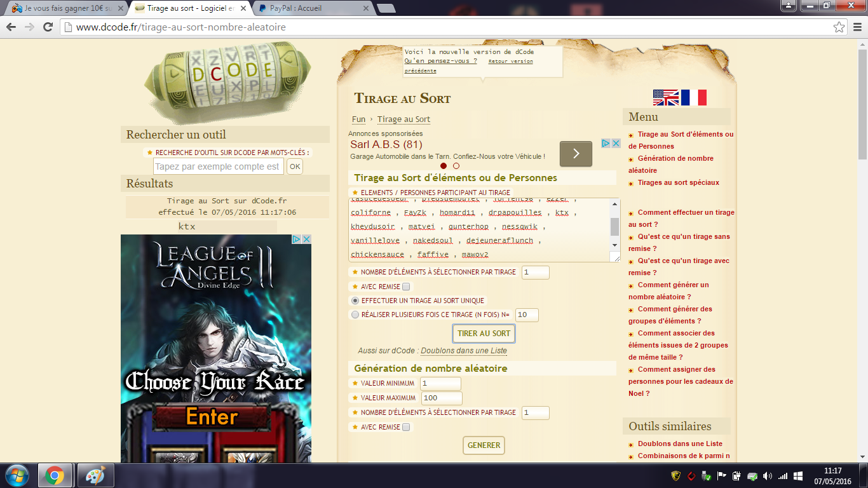Tick AVEC REMISE under number generation

406,427
